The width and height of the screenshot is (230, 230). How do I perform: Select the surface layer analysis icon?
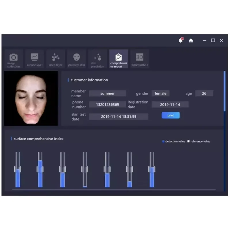pyautogui.click(x=34, y=59)
